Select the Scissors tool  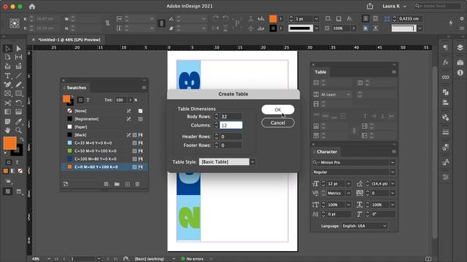click(8, 103)
